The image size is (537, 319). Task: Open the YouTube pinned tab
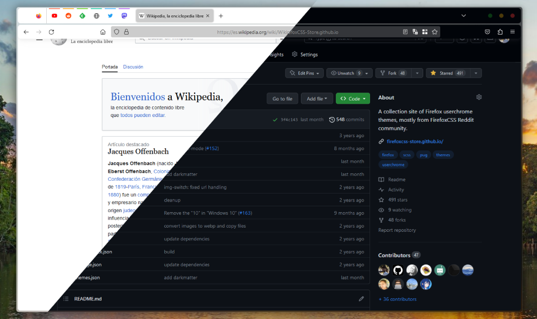pos(54,16)
